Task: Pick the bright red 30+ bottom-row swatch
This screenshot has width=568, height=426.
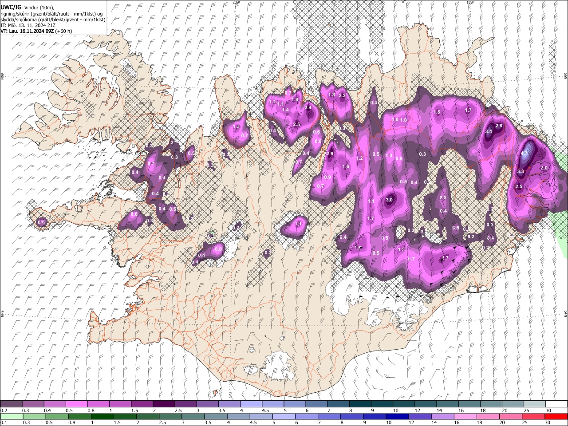Action: tap(556, 416)
